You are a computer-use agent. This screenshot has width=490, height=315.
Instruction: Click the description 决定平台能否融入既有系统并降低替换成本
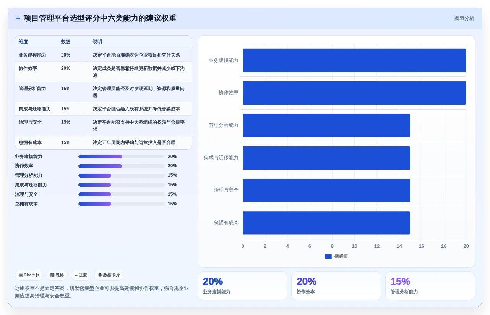[x=136, y=109]
